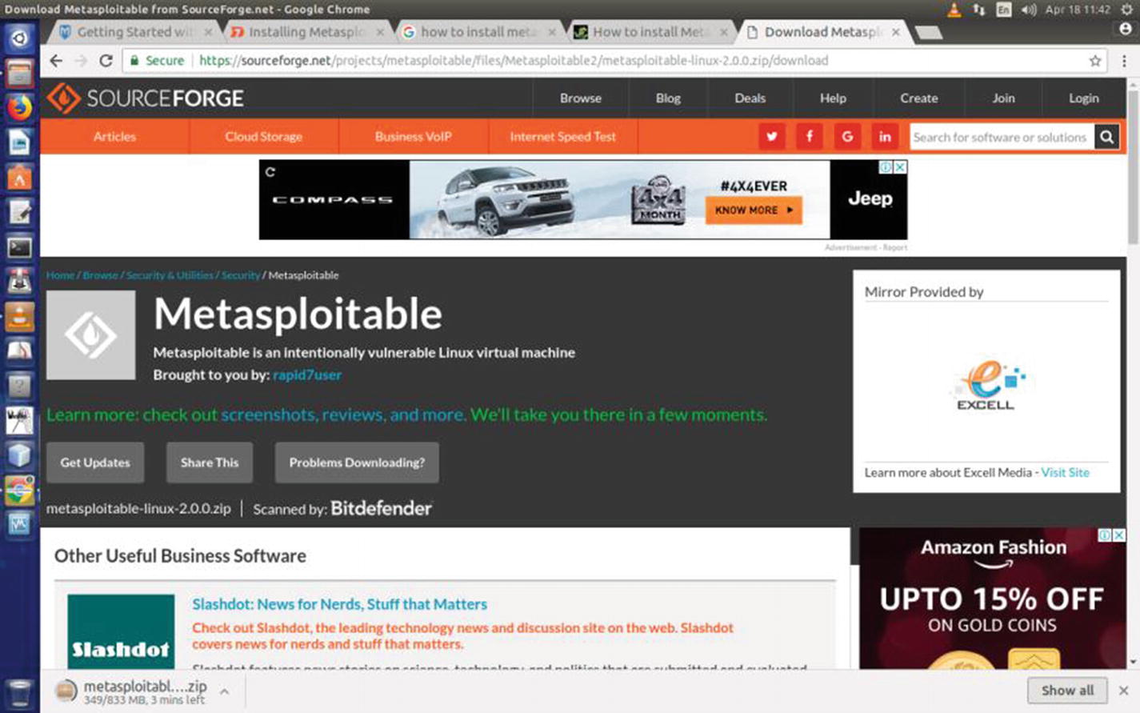This screenshot has height=713, width=1140.
Task: Click Login in the nav bar
Action: [x=1084, y=98]
